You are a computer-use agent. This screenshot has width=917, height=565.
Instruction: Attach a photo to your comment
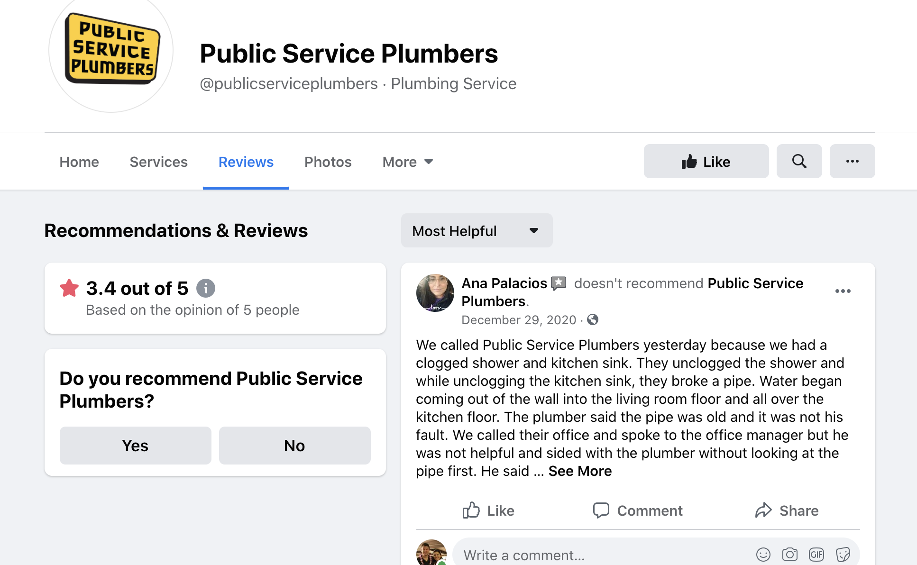point(790,554)
